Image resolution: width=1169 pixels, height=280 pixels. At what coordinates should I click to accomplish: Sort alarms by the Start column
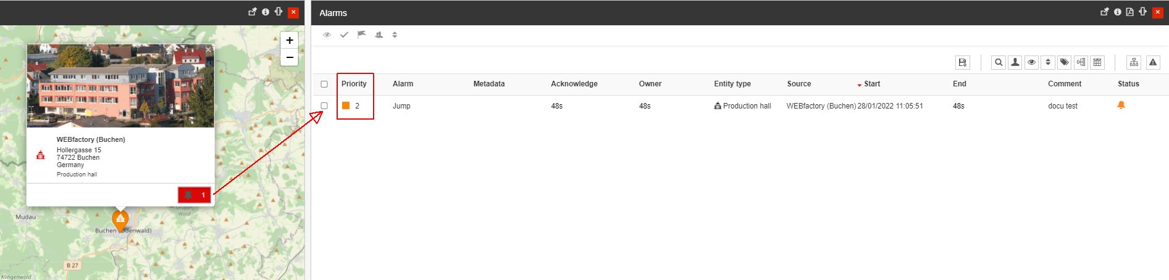pyautogui.click(x=872, y=84)
